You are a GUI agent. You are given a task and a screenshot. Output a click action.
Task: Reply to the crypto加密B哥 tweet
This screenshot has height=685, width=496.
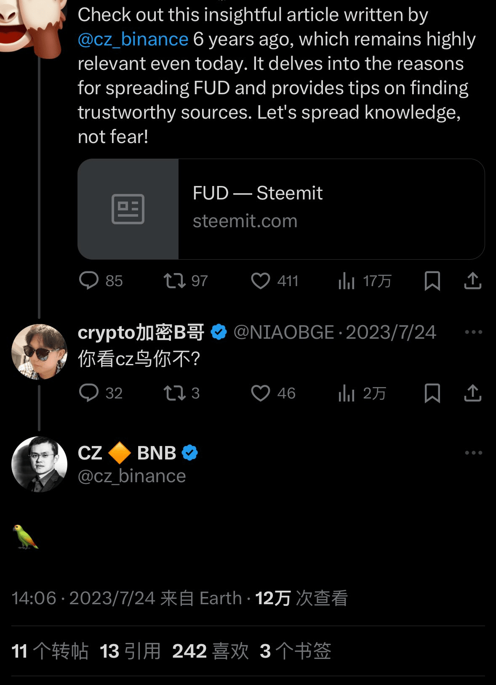click(89, 393)
